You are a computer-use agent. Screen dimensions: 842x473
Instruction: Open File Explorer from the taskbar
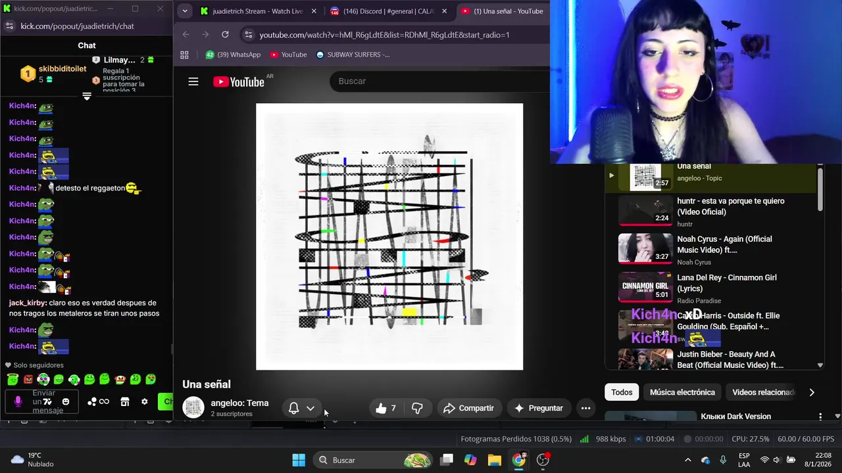click(x=495, y=460)
